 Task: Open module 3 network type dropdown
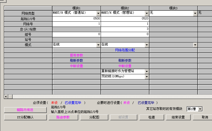pos(195,13)
